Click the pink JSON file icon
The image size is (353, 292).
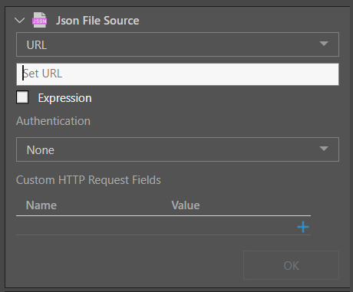[40, 20]
